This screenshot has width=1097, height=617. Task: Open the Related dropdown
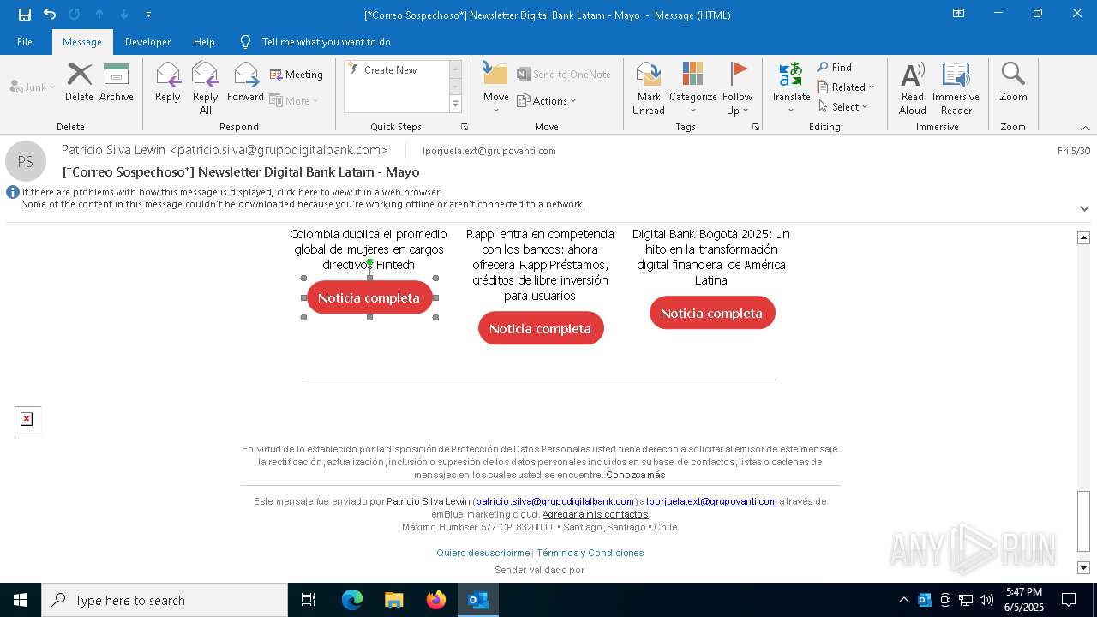tap(846, 87)
